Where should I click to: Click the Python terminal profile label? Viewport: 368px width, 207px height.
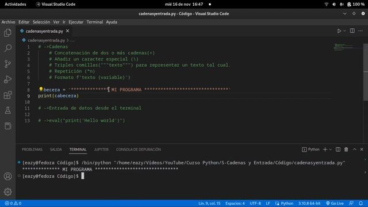(310, 149)
